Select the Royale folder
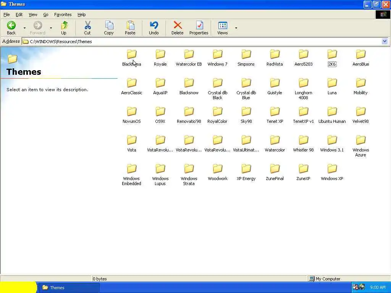This screenshot has height=293, width=391. tap(160, 58)
